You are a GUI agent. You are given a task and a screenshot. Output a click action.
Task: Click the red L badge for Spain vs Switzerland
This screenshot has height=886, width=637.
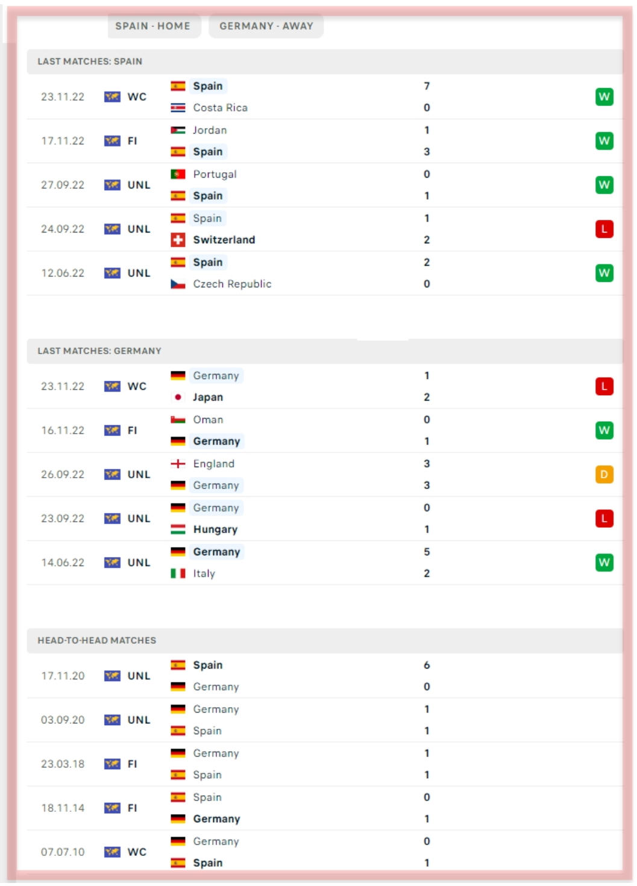tap(604, 229)
